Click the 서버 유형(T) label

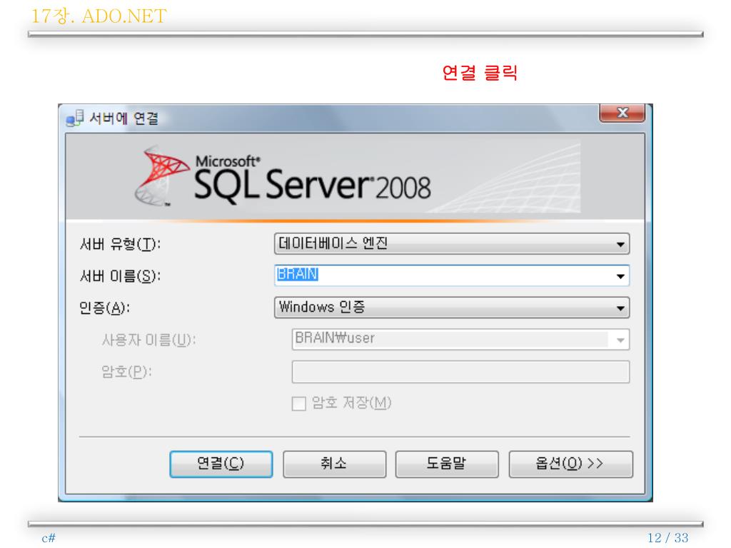[120, 244]
